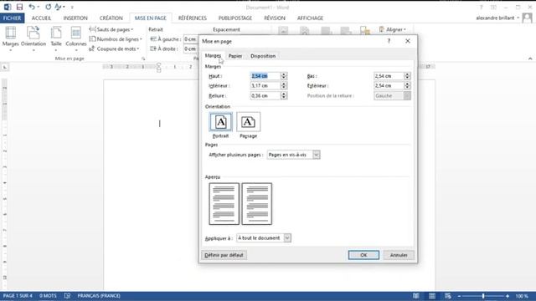536x301 pixels.
Task: Switch to Read Mode view icon
Action: click(x=416, y=296)
